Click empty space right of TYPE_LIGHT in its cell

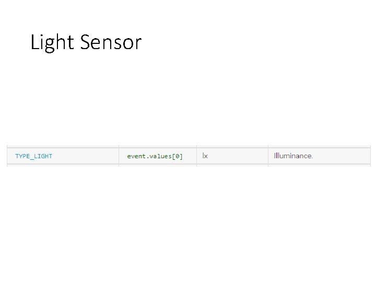(x=86, y=156)
